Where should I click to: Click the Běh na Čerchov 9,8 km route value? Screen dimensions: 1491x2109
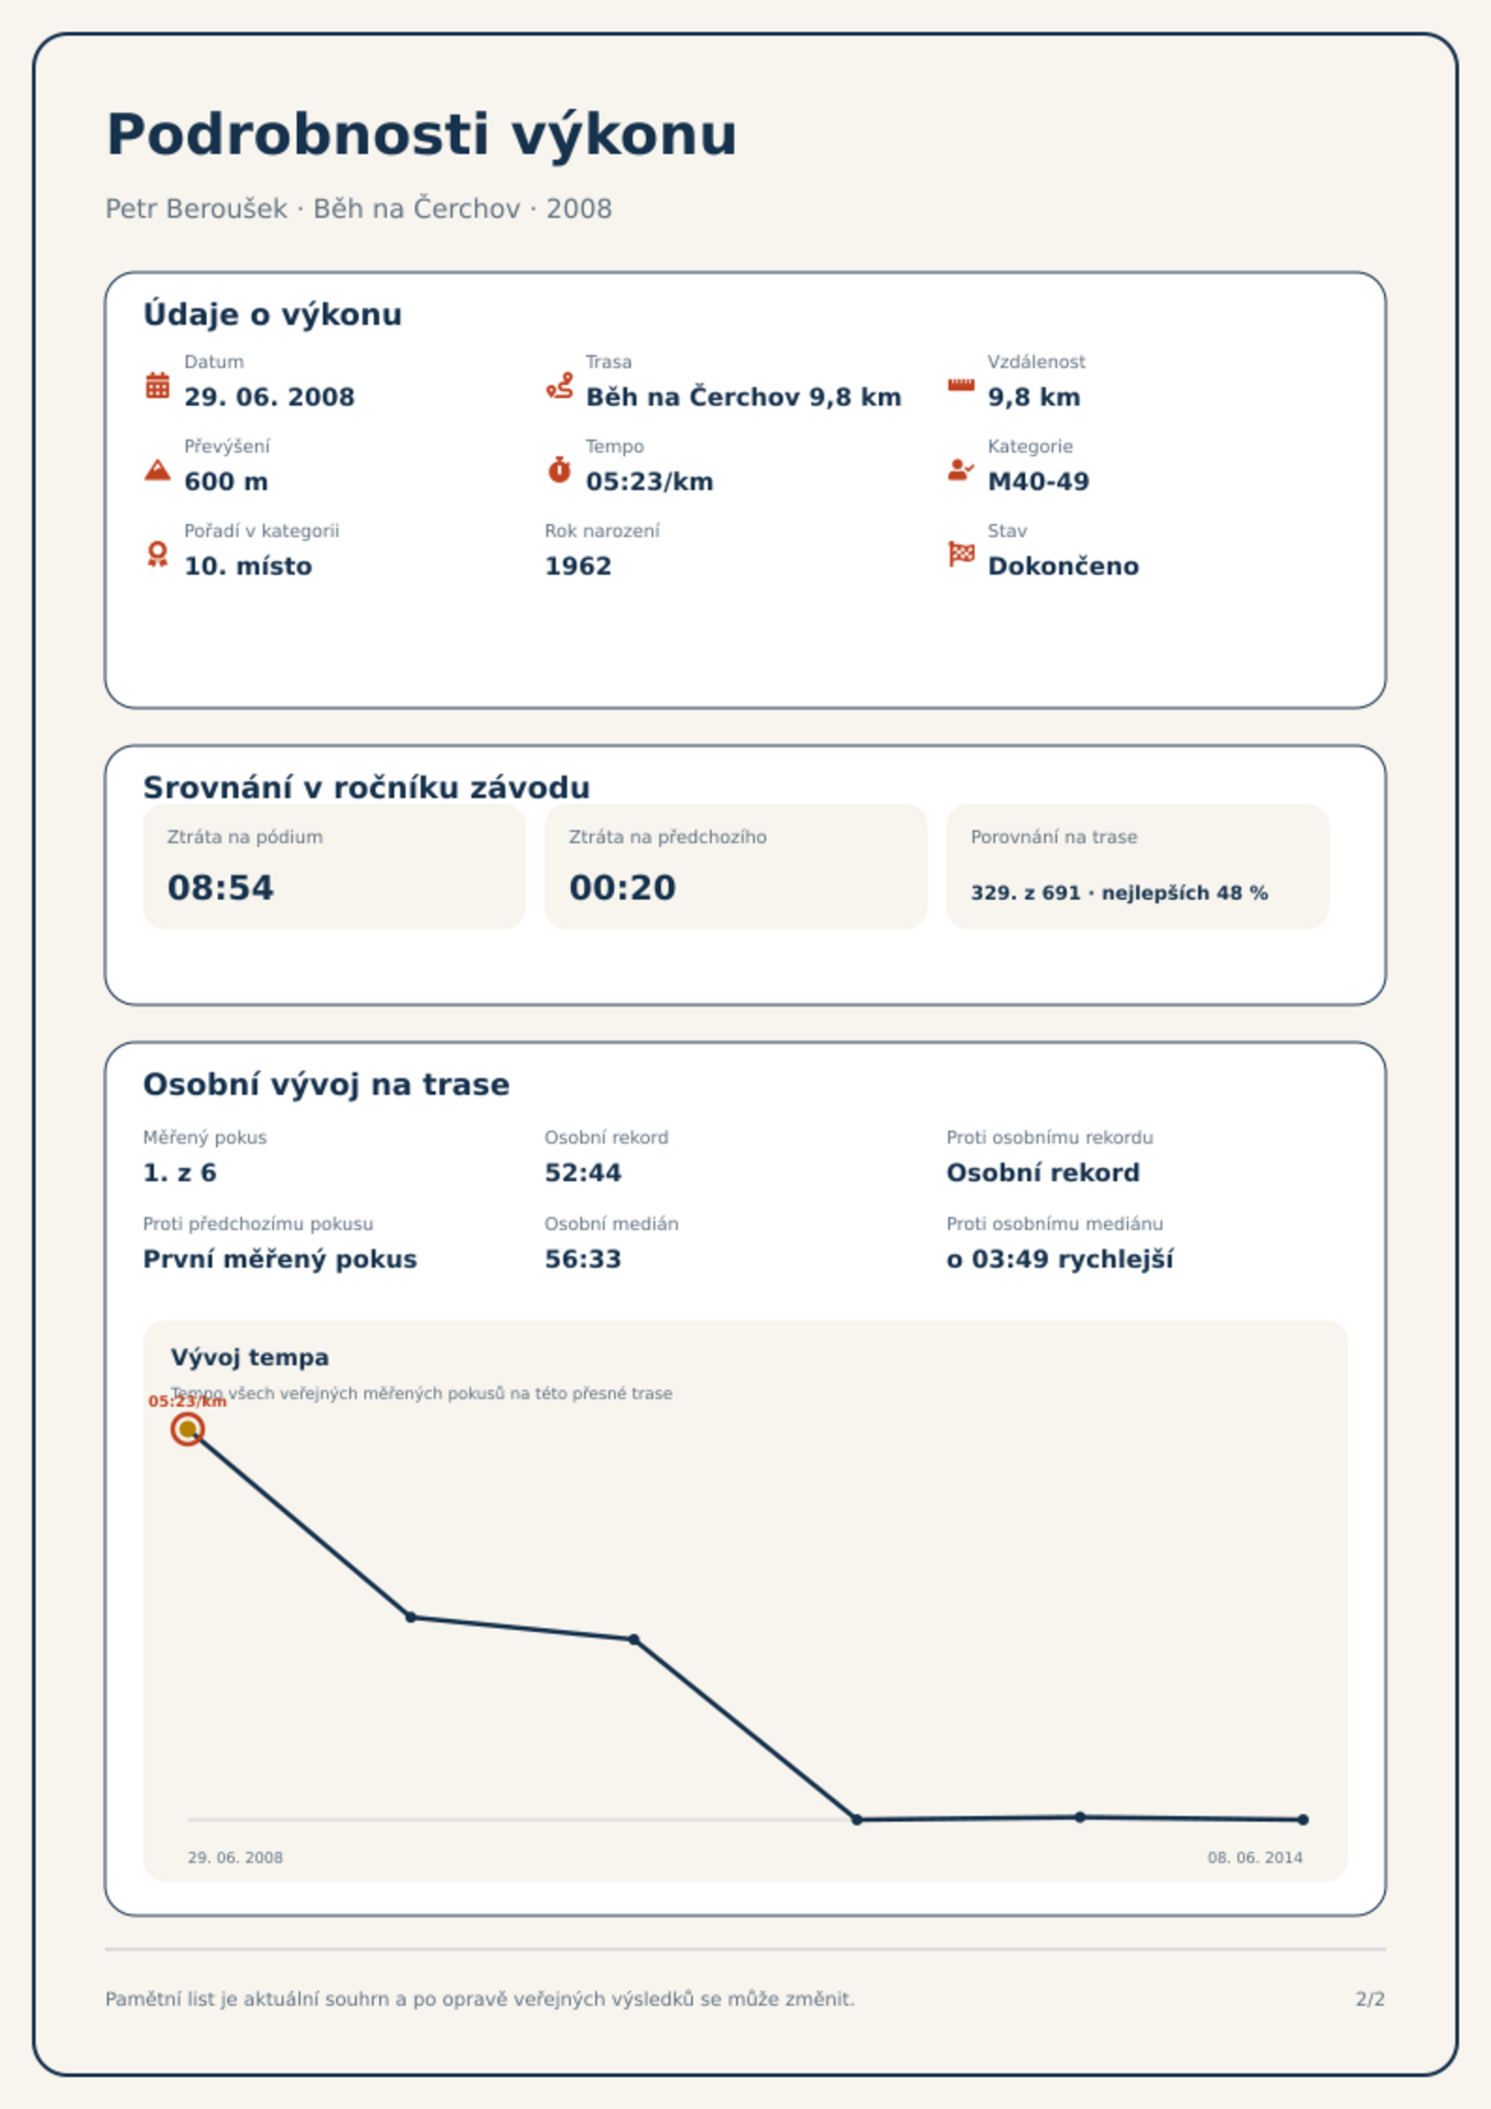pyautogui.click(x=744, y=397)
